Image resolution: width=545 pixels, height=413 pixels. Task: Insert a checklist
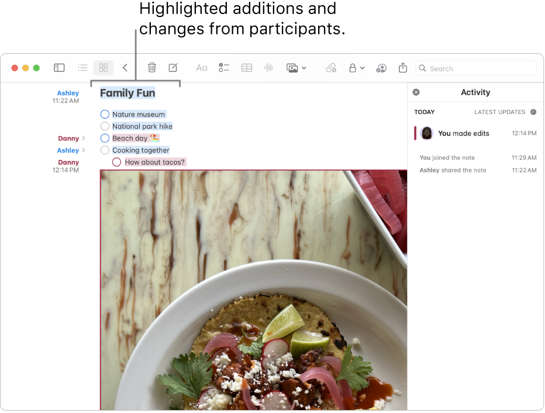click(224, 67)
